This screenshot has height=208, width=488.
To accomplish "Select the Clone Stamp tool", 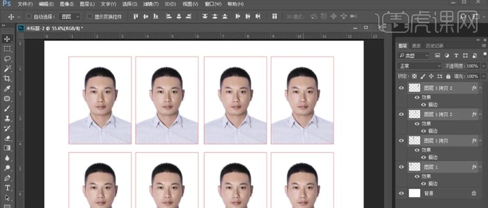I will coord(7,118).
